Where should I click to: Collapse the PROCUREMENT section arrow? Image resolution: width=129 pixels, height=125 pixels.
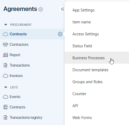coord(6,25)
